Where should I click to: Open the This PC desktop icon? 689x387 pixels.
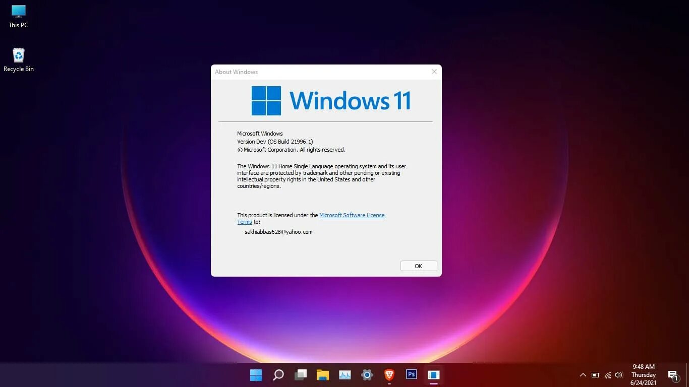coord(19,16)
